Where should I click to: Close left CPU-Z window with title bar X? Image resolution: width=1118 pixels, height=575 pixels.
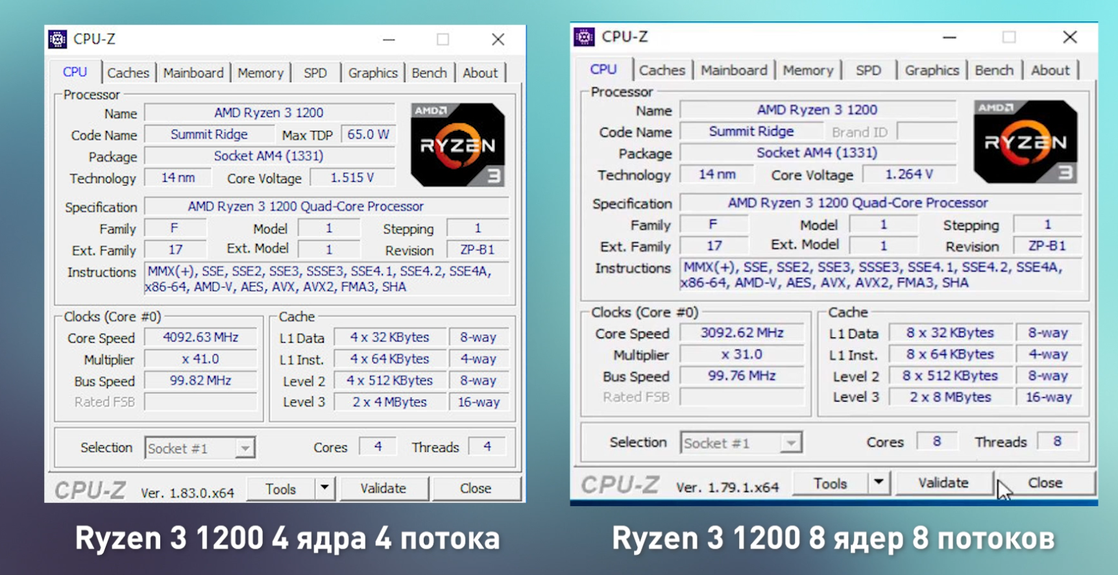click(498, 40)
